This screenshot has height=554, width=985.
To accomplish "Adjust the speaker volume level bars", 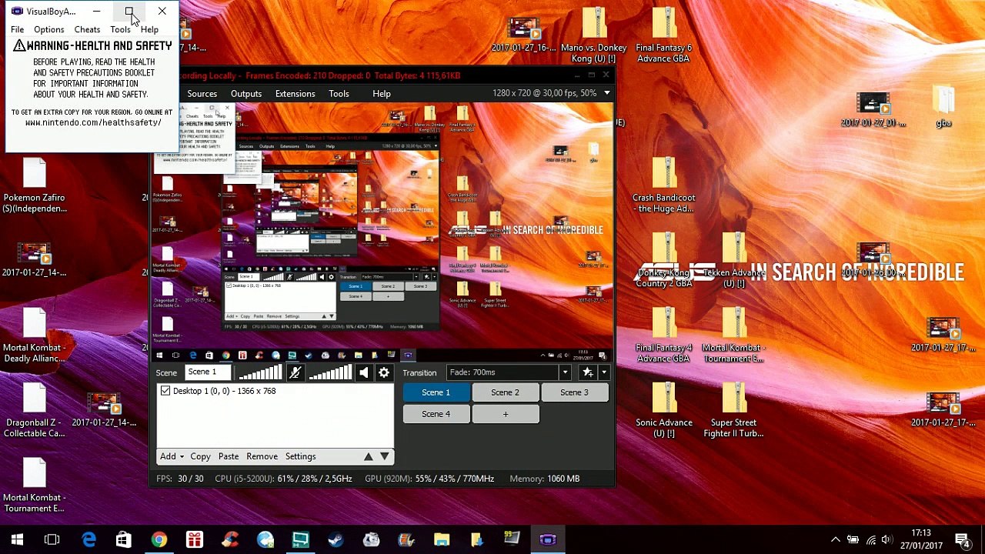I will [x=329, y=372].
